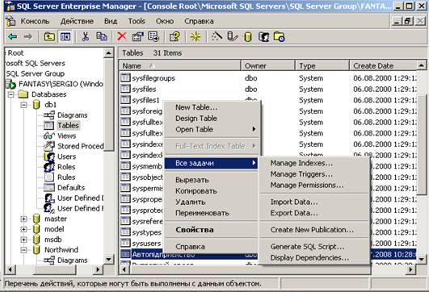
Task: Click the Run a Wizard wand icon
Action: (x=217, y=36)
